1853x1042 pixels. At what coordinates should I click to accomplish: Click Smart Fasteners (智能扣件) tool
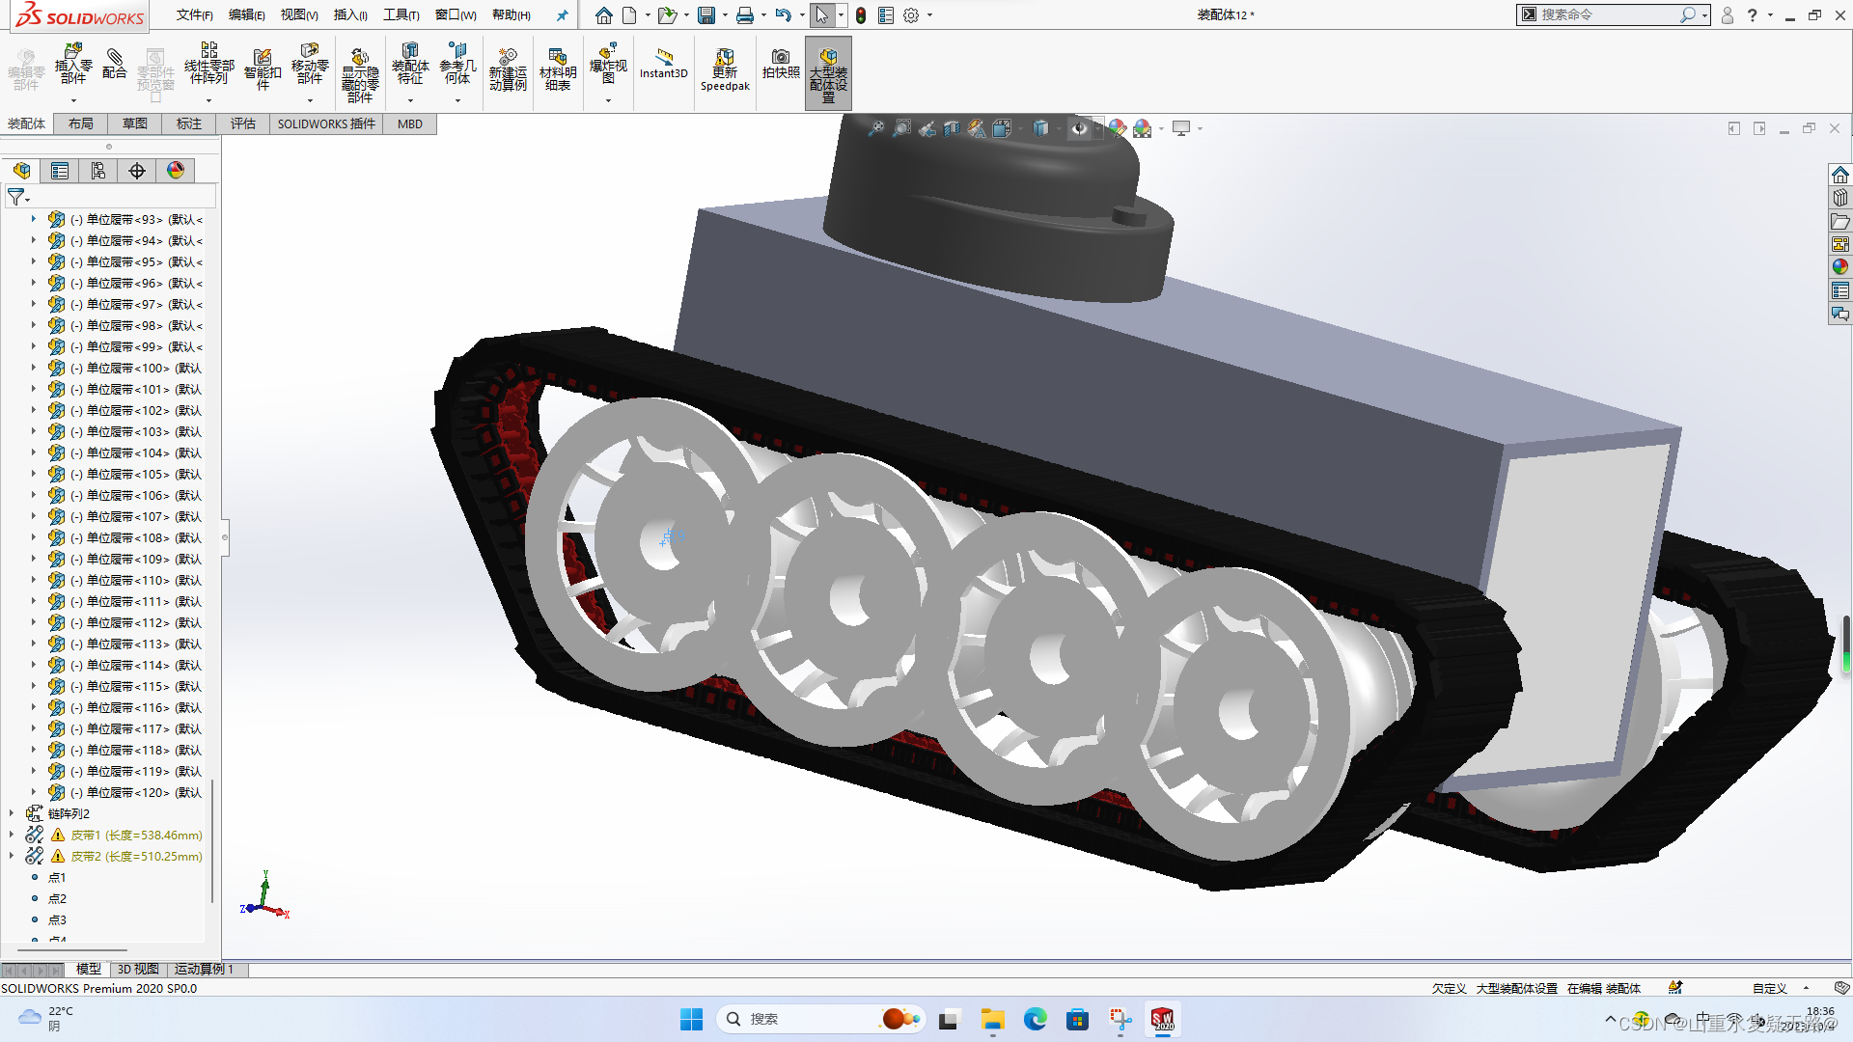[263, 69]
